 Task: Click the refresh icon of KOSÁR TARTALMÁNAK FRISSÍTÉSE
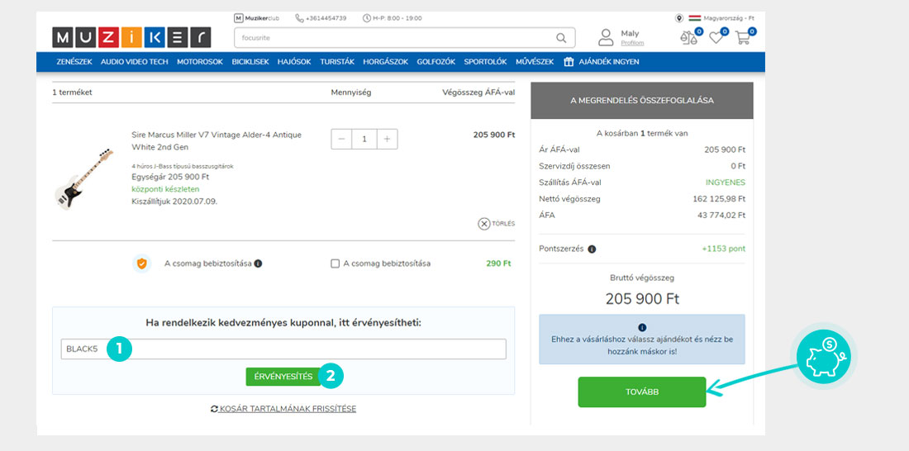[x=215, y=409]
